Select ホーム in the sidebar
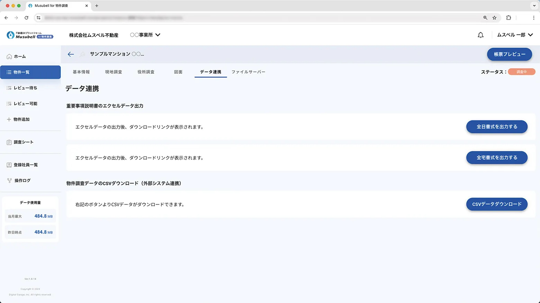 (x=20, y=56)
